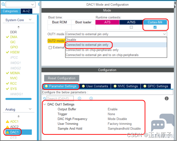Select SYS peripheral
Screen dimensions: 177x141
coord(13,89)
